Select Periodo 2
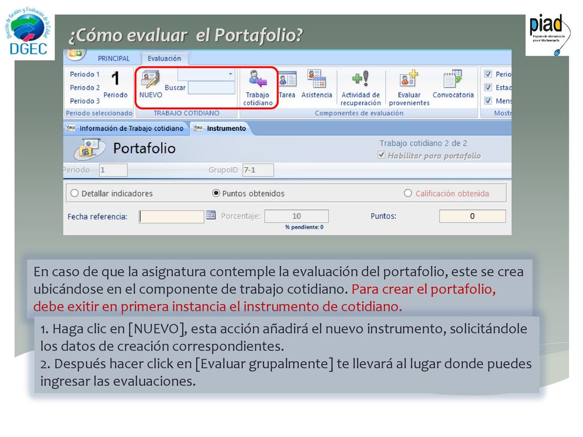The image size is (583, 437). pos(85,88)
